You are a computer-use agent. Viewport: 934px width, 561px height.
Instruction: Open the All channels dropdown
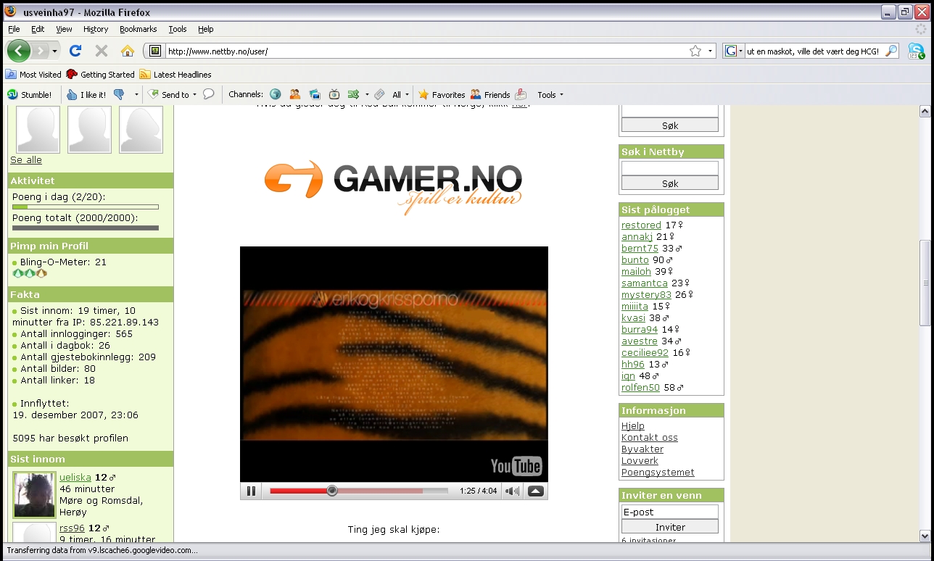click(x=400, y=95)
